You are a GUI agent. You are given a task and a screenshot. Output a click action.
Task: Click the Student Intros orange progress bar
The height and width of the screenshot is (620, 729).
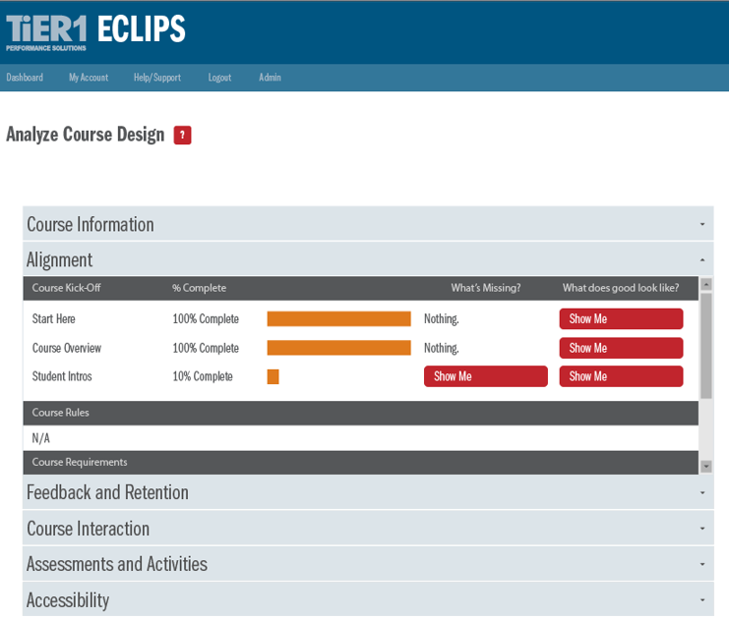click(x=273, y=376)
